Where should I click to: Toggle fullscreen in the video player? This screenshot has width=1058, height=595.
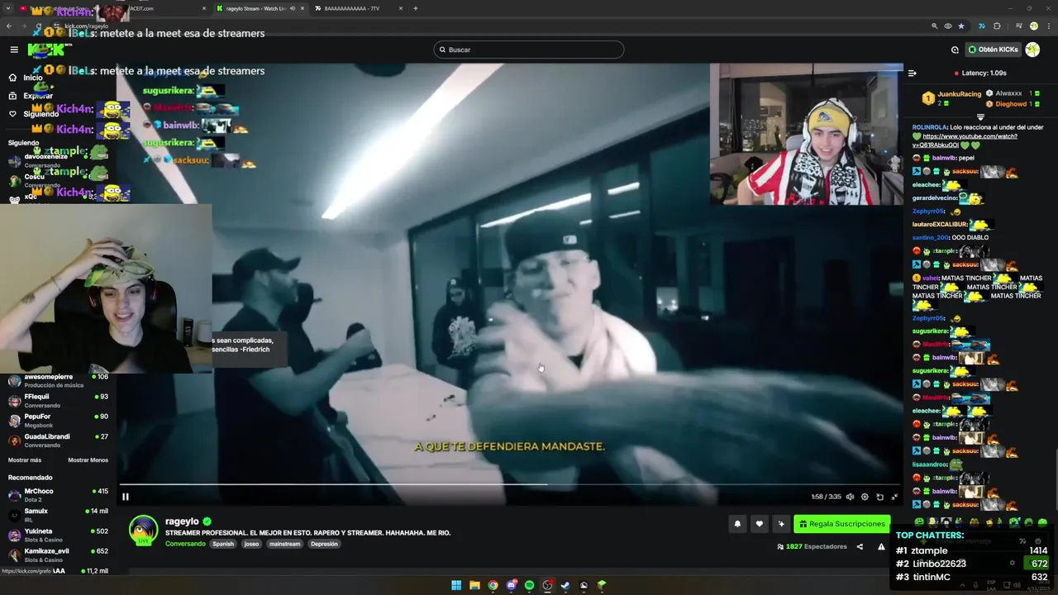[894, 497]
